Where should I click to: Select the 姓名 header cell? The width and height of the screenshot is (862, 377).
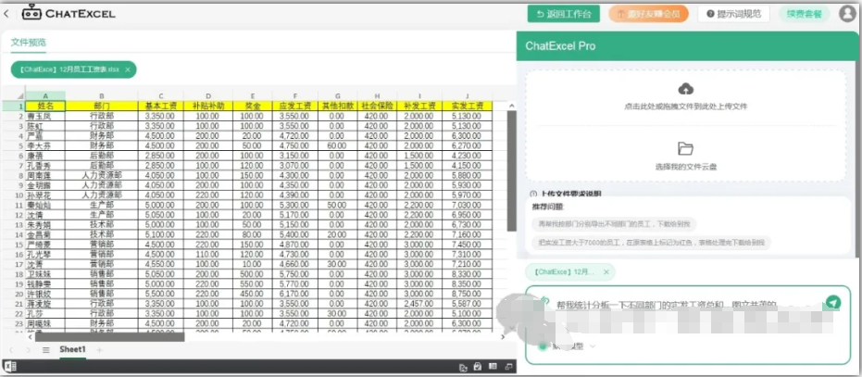(x=45, y=106)
